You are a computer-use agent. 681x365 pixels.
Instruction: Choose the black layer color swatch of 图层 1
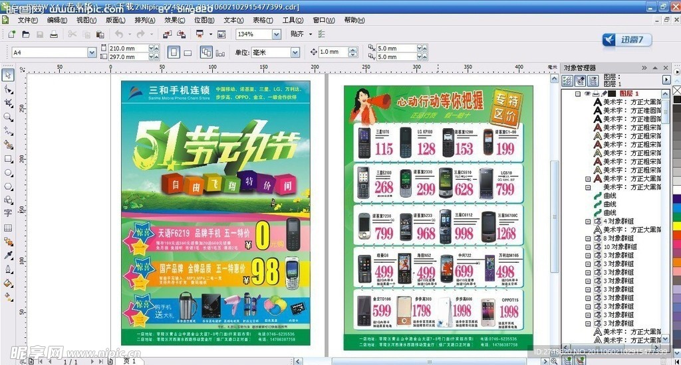coord(612,94)
